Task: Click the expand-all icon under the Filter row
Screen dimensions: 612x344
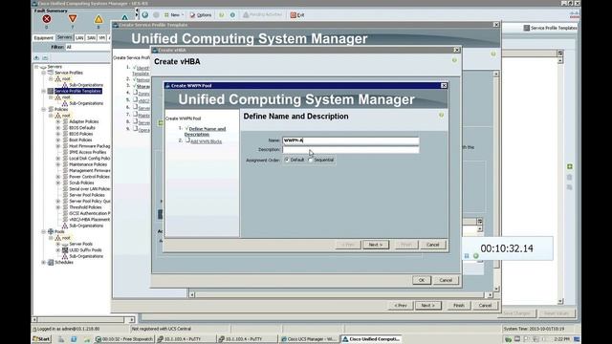Action: point(36,57)
